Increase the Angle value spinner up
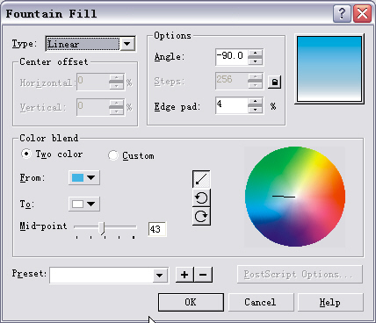Screen dimensions: 376x323 (x=256, y=53)
